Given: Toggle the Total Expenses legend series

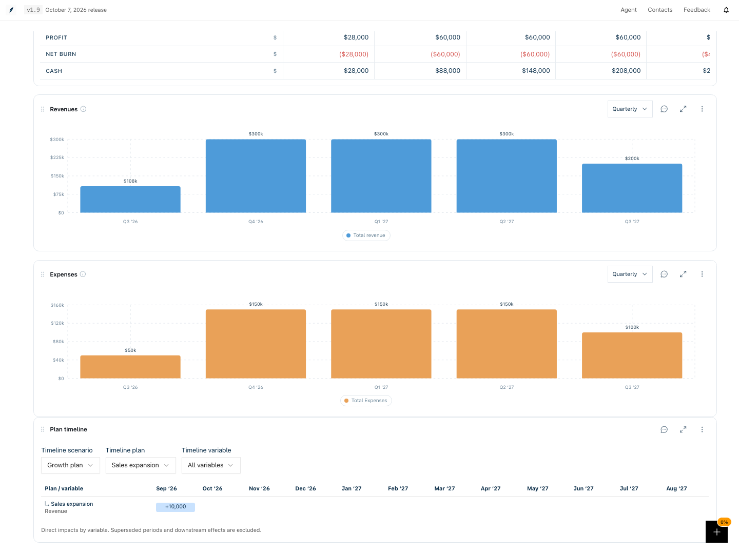Looking at the screenshot, I should coord(366,401).
